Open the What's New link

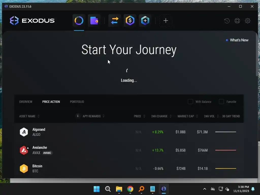click(x=237, y=40)
